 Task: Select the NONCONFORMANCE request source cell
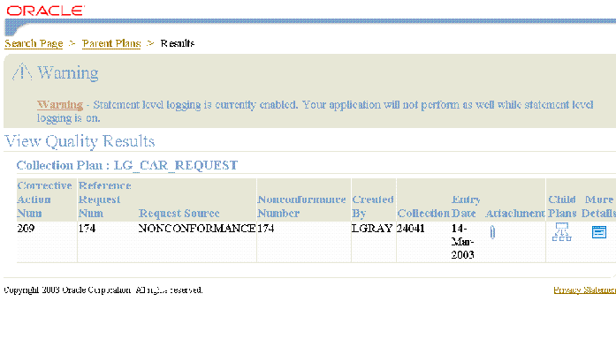[197, 229]
